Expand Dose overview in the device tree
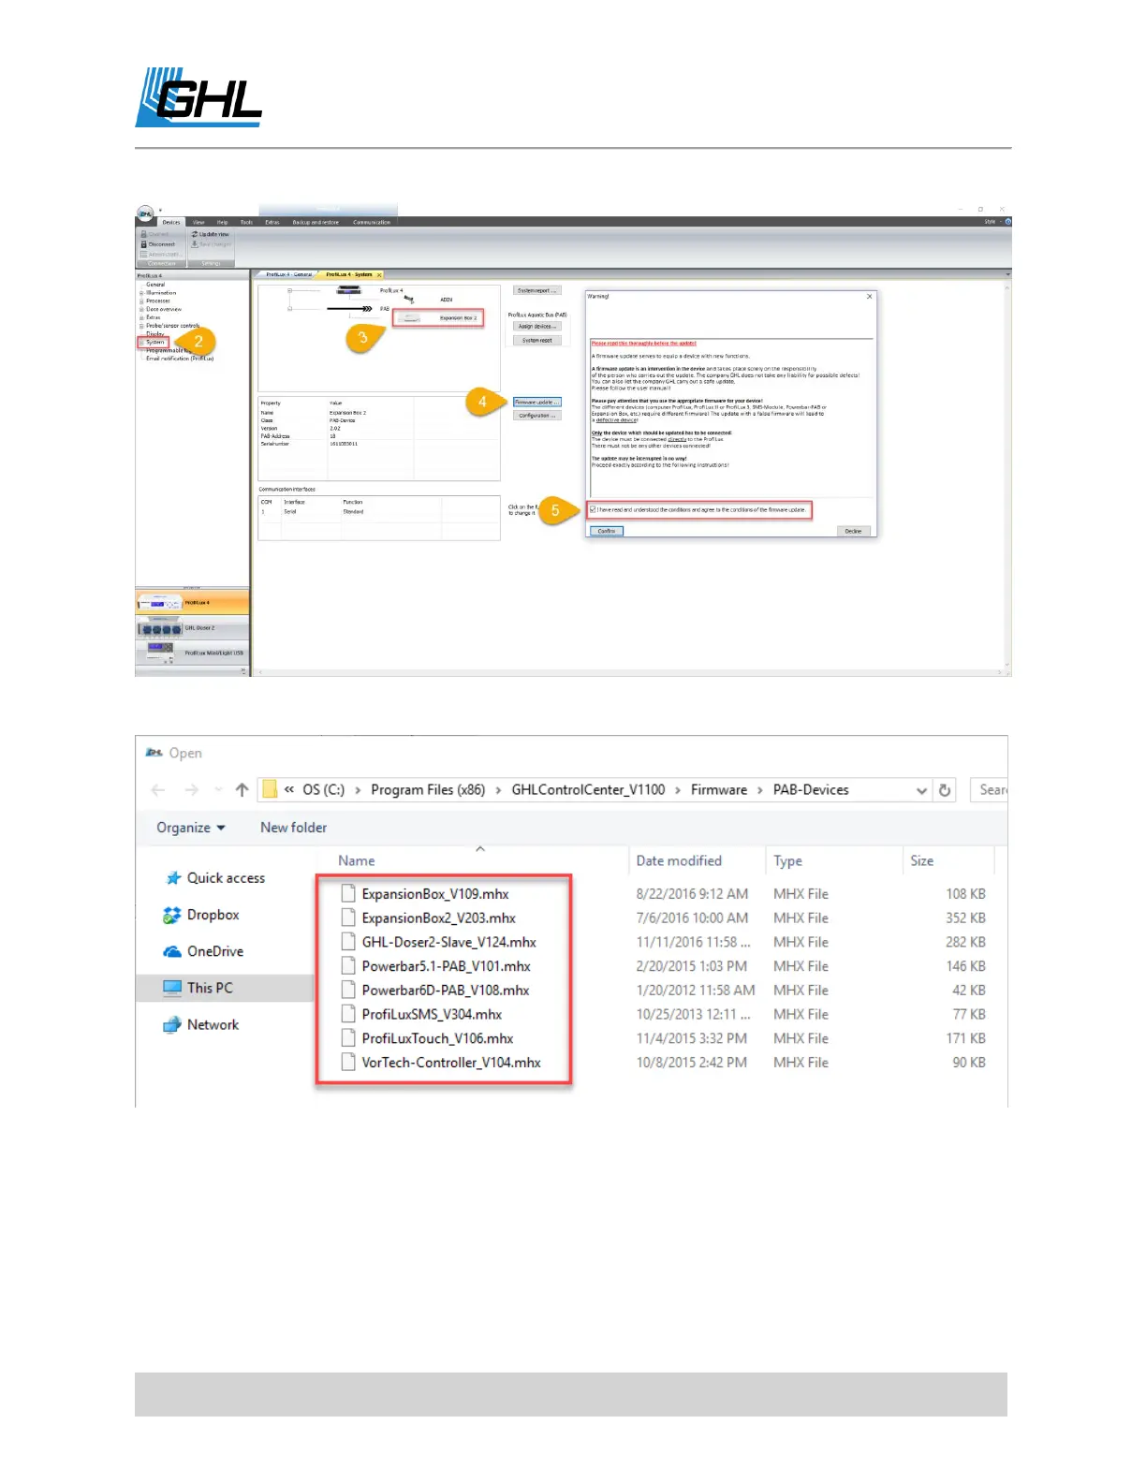The width and height of the screenshot is (1146, 1483). click(141, 309)
